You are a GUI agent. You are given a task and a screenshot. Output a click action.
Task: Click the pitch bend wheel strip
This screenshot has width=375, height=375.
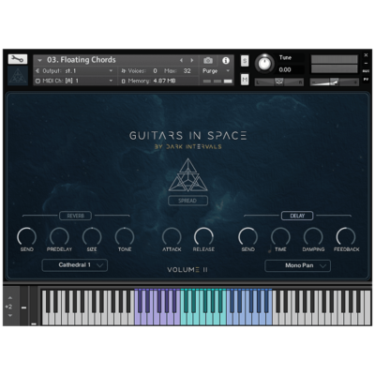23,307
